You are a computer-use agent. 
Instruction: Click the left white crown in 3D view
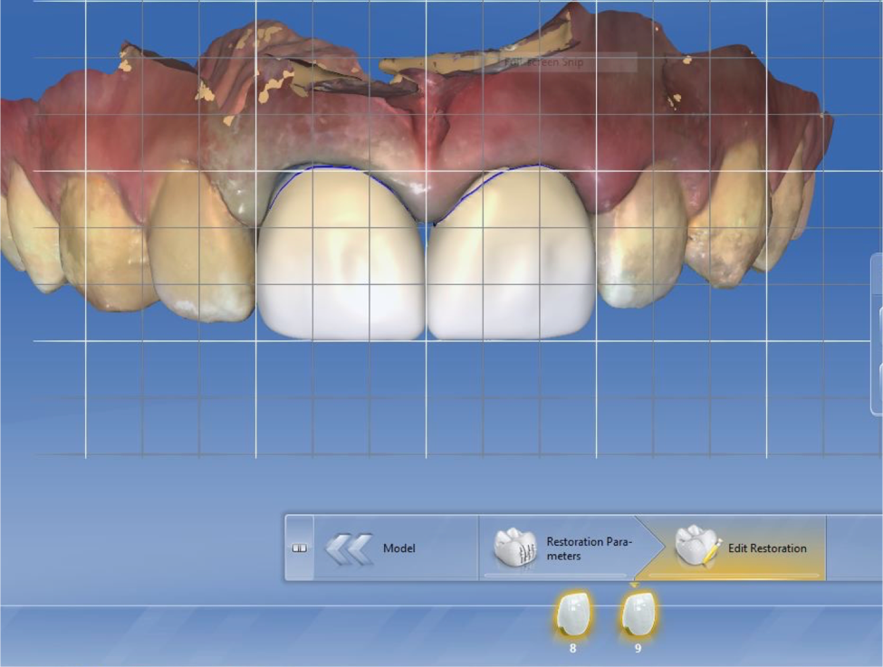[x=341, y=262]
